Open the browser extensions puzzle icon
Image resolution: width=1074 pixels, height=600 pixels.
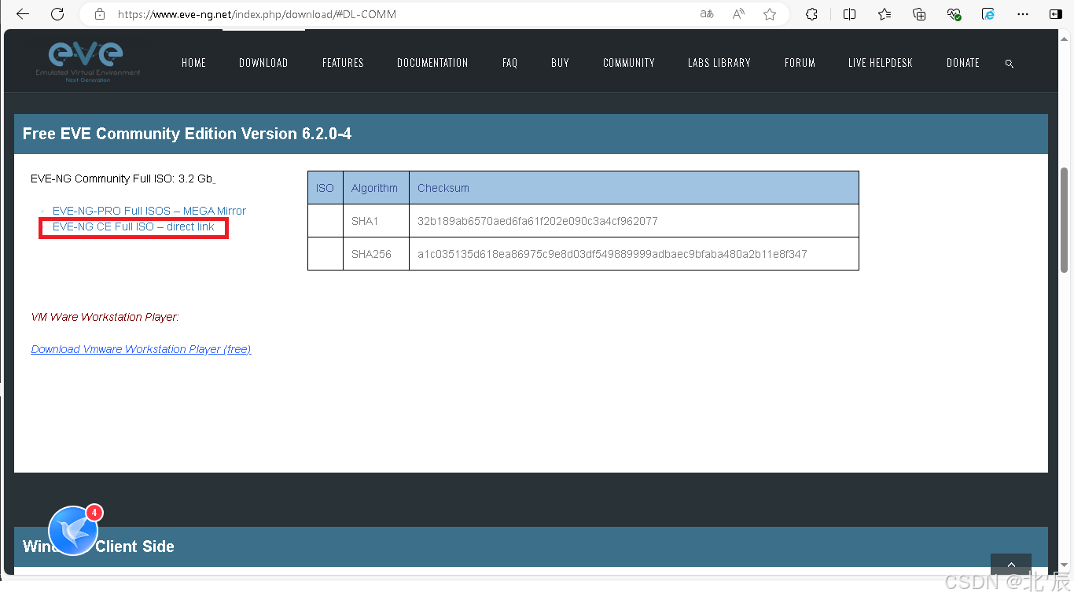(x=811, y=14)
